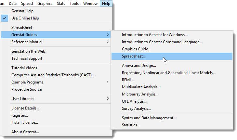Image resolution: width=237 pixels, height=140 pixels.
Task: Open the Window menu
Action: point(90,4)
